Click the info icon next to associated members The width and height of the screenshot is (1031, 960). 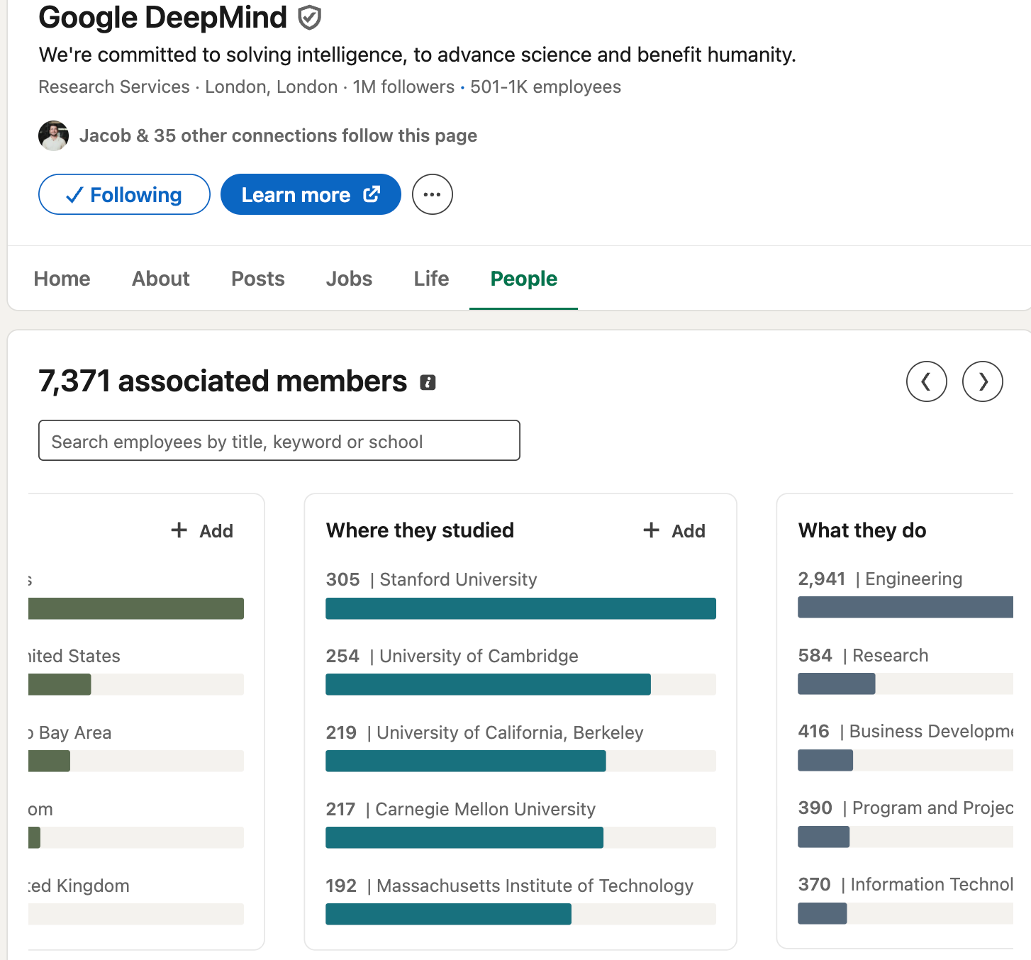click(428, 383)
